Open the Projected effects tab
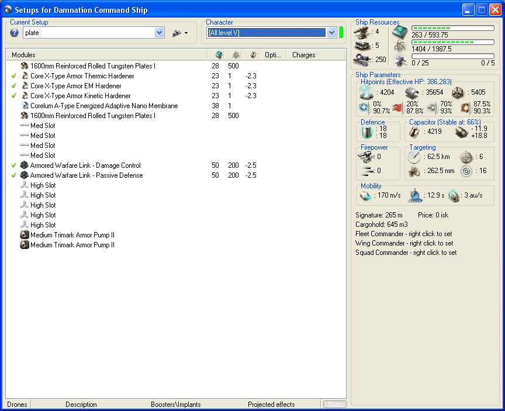This screenshot has width=505, height=411. pos(271,405)
